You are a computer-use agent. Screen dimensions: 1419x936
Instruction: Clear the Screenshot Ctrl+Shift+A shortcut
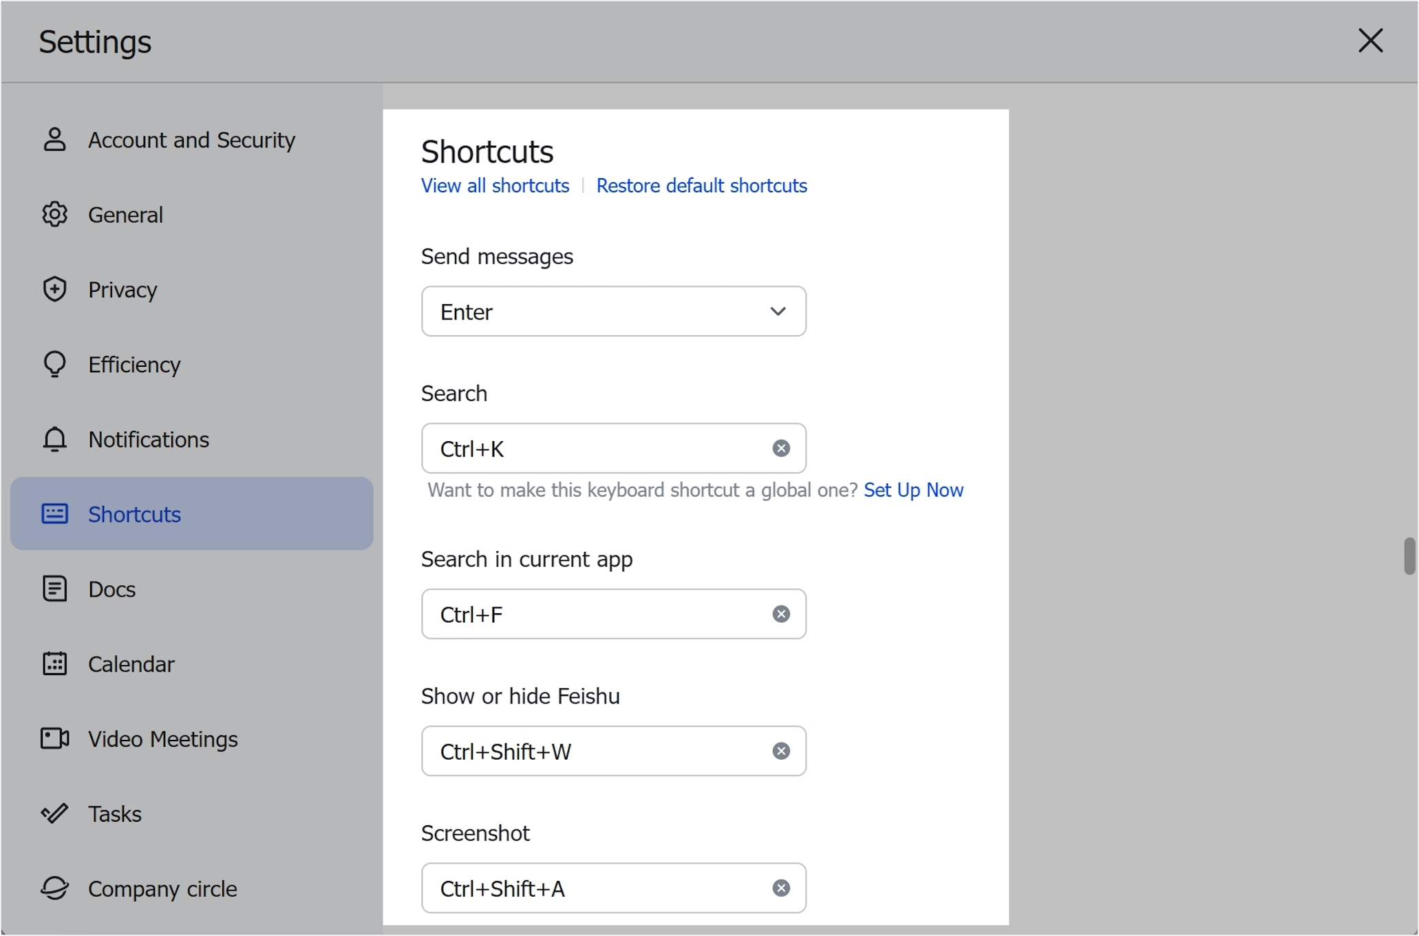pos(780,888)
